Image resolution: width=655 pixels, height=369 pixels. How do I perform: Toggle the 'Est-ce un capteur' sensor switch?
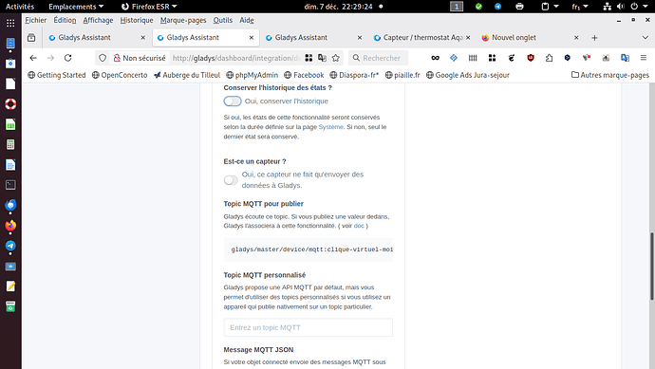coord(231,180)
